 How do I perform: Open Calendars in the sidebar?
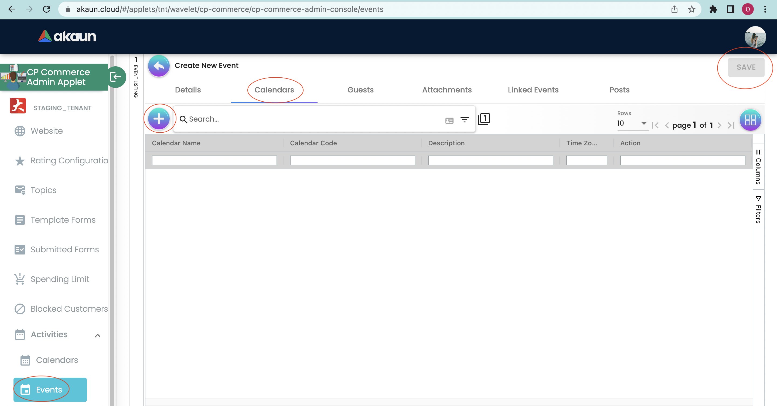(x=57, y=360)
